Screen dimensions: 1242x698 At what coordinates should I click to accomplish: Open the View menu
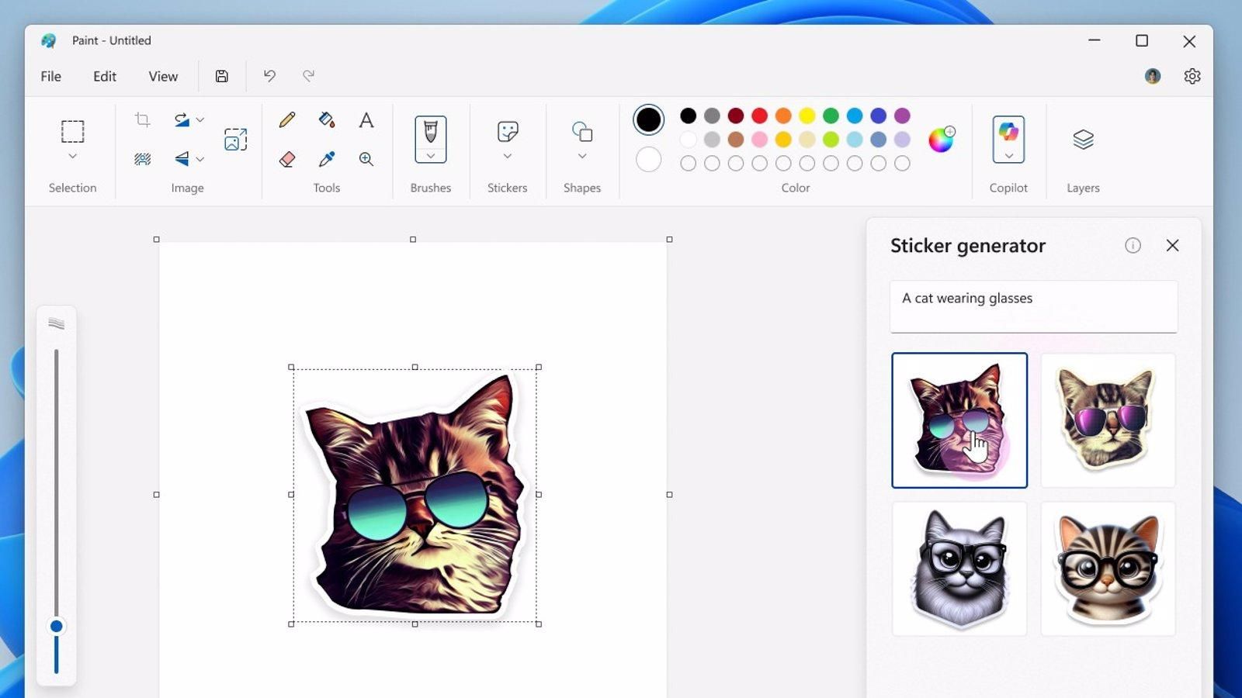pos(162,75)
